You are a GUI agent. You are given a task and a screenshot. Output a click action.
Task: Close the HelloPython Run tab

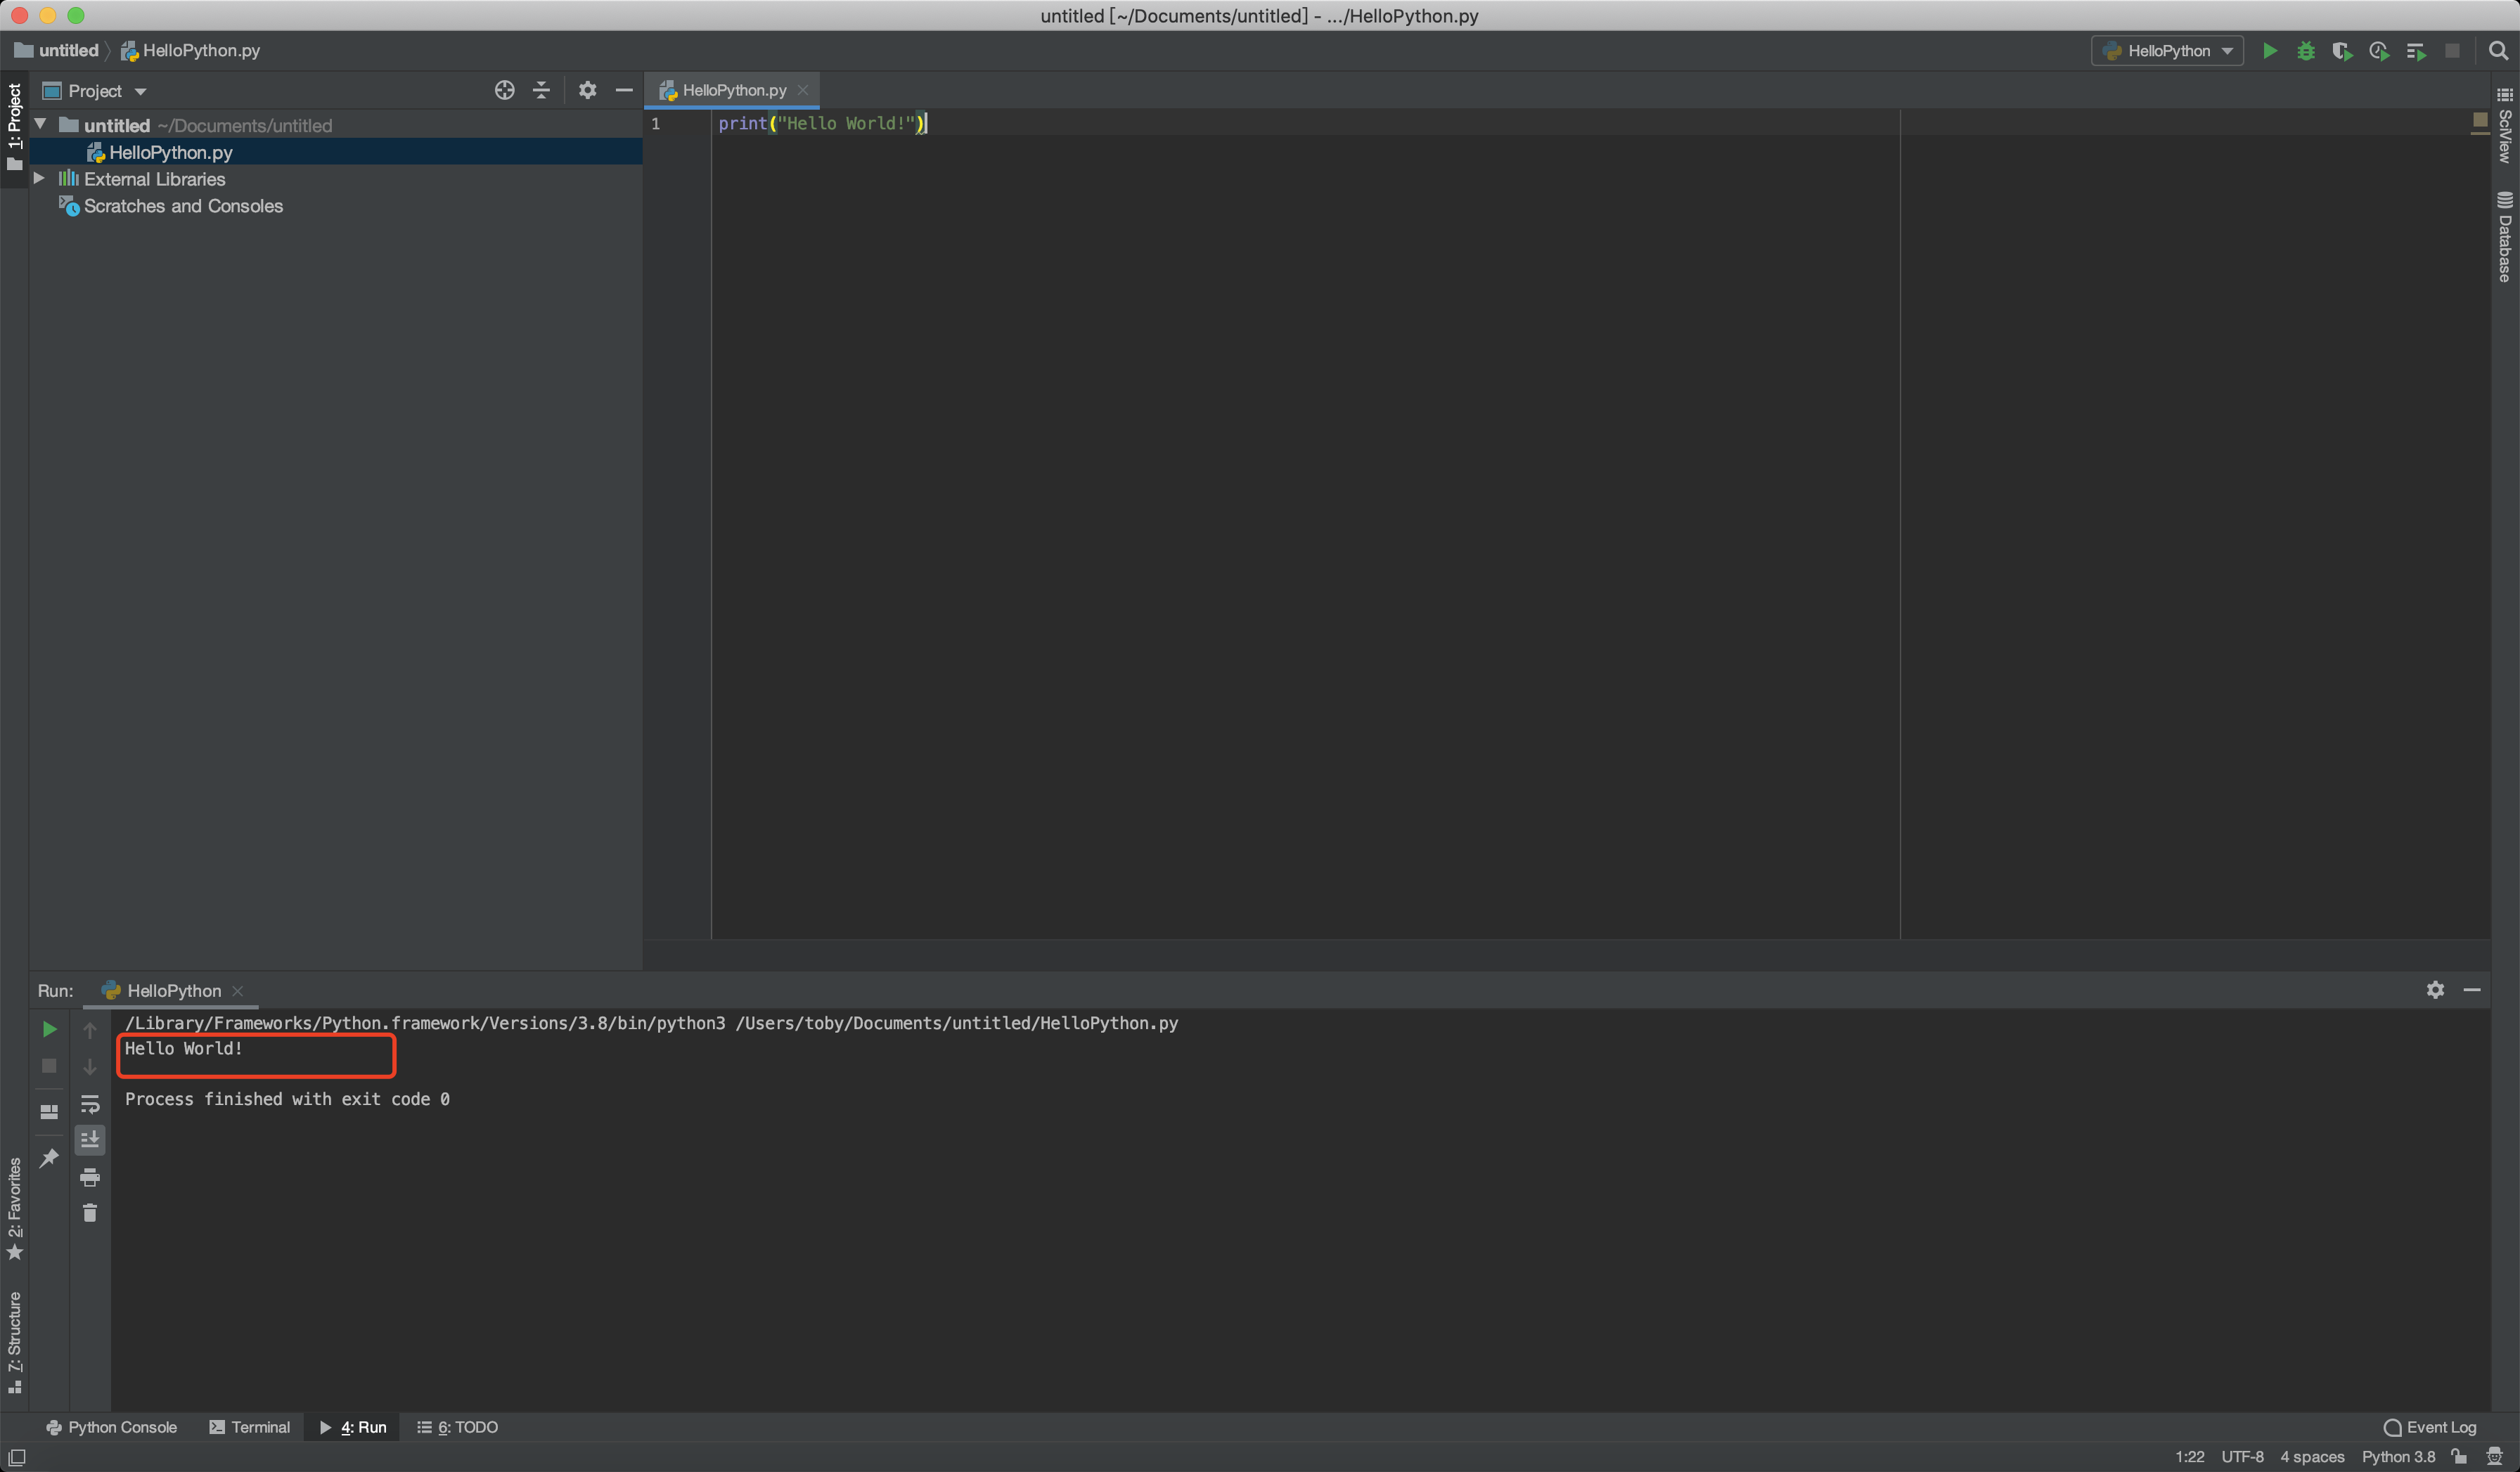coord(238,990)
